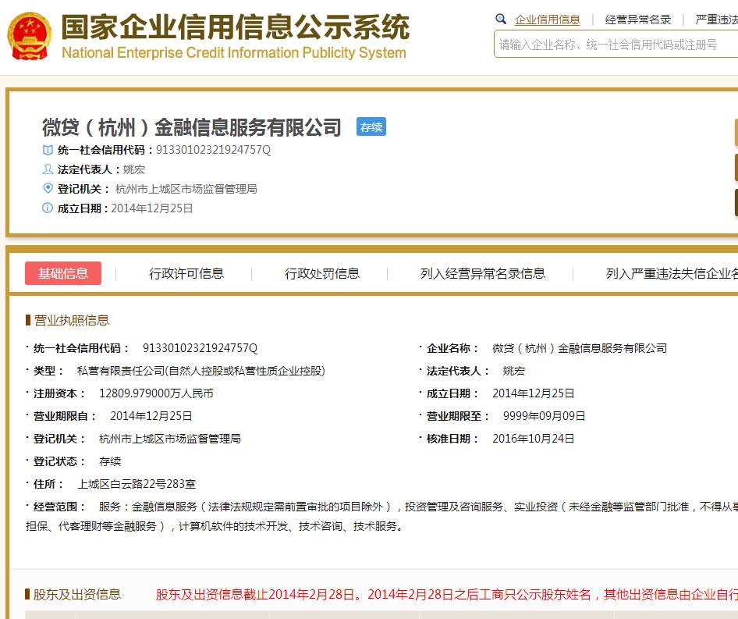Click the company name heading 微贷（杭州）金融信息服务有限公司
The width and height of the screenshot is (738, 619).
192,127
